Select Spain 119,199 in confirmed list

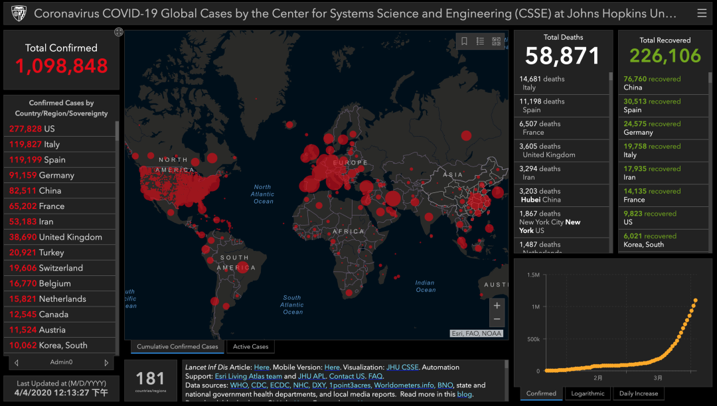click(60, 160)
